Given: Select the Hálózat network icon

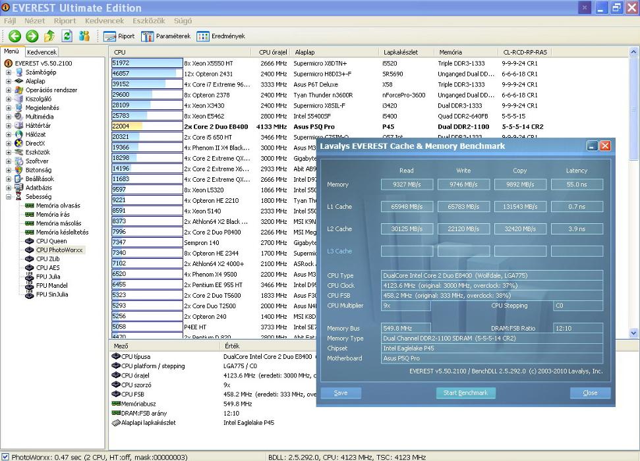Looking at the screenshot, I should point(19,134).
